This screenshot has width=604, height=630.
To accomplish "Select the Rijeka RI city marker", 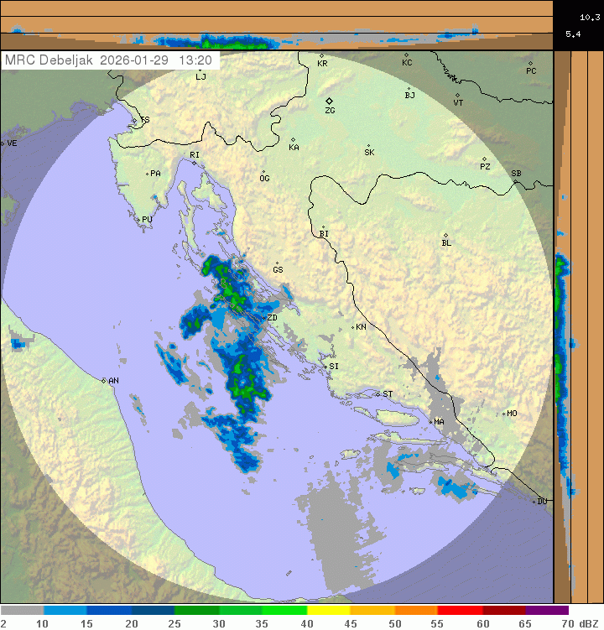I will click(x=194, y=163).
